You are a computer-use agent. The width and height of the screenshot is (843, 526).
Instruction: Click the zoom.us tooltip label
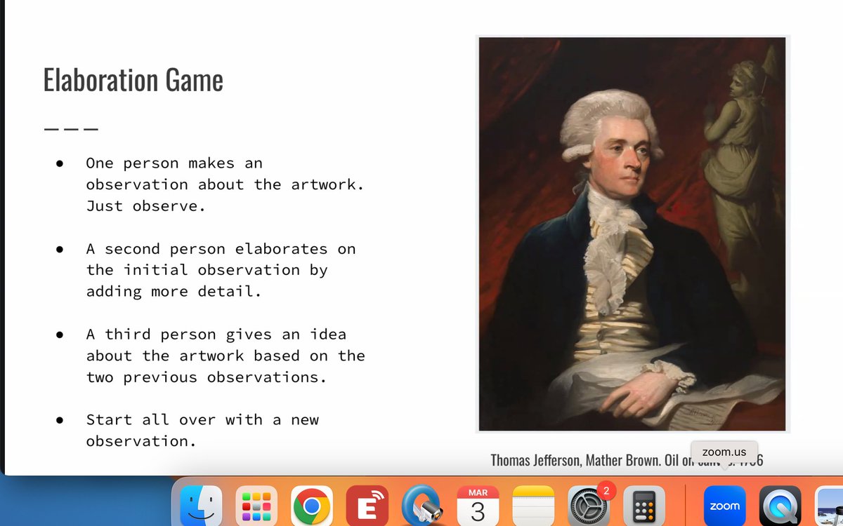pyautogui.click(x=724, y=452)
